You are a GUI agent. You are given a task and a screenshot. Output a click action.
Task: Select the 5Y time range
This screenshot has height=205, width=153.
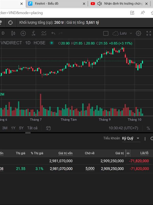coord(21,128)
